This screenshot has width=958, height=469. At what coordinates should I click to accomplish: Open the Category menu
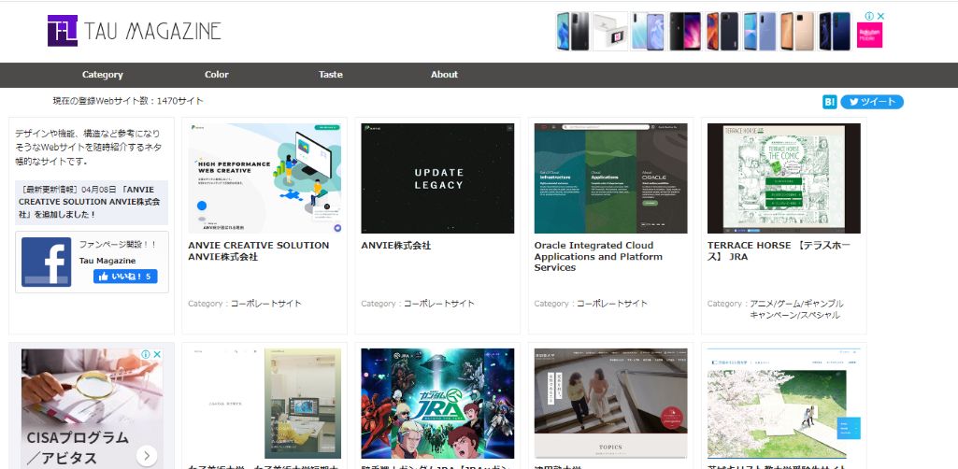click(x=102, y=75)
